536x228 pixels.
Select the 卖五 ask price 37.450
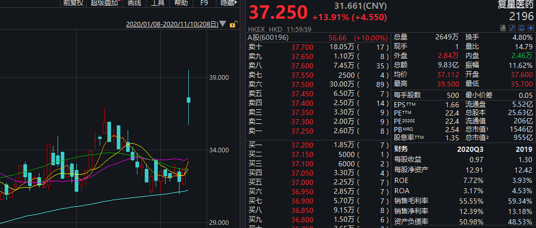[x=302, y=93]
